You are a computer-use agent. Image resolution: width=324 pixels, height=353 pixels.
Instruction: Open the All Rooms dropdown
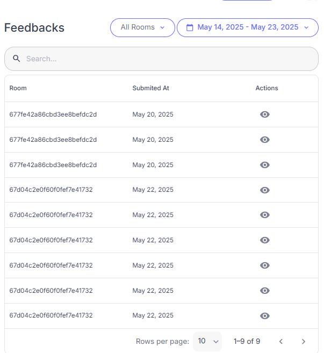142,27
